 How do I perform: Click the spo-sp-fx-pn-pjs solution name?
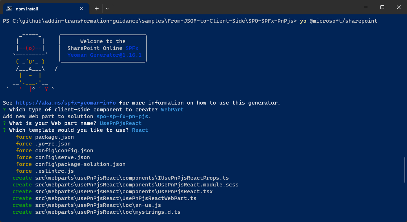coord(122,116)
